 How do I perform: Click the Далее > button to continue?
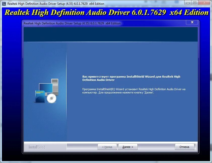click(x=128, y=147)
